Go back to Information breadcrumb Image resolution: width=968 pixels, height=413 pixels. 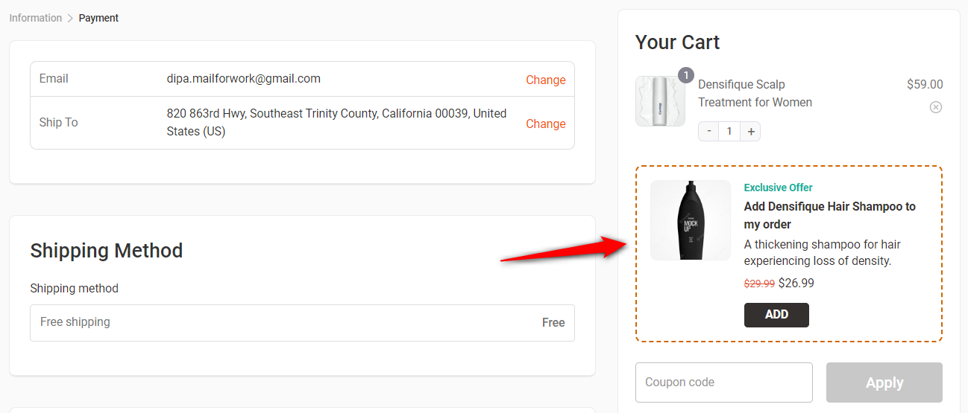36,18
